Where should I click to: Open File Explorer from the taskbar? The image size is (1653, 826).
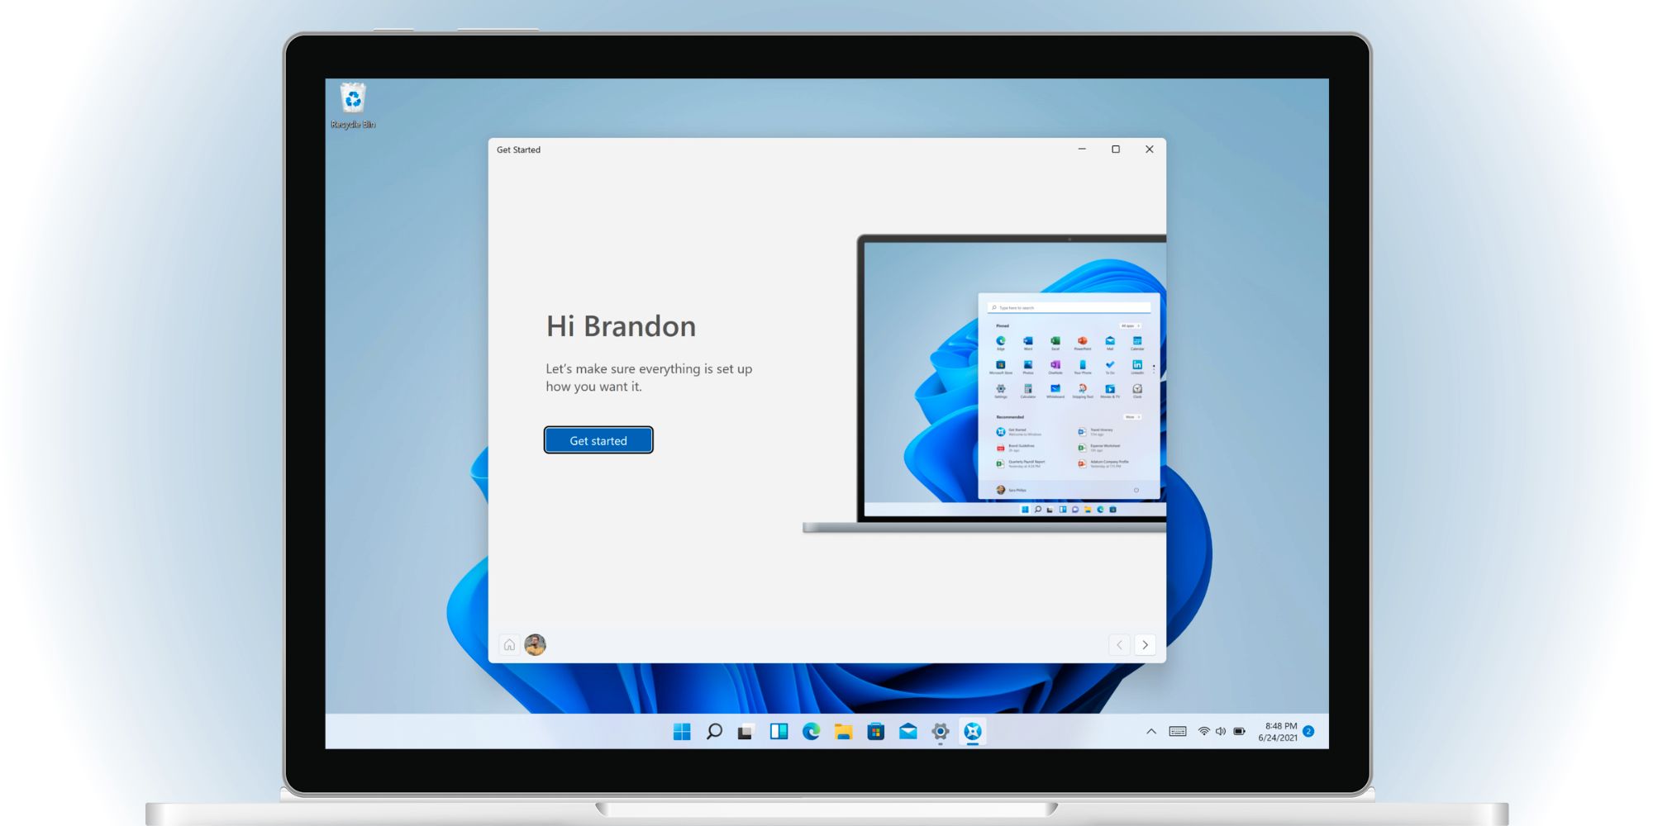(x=842, y=731)
